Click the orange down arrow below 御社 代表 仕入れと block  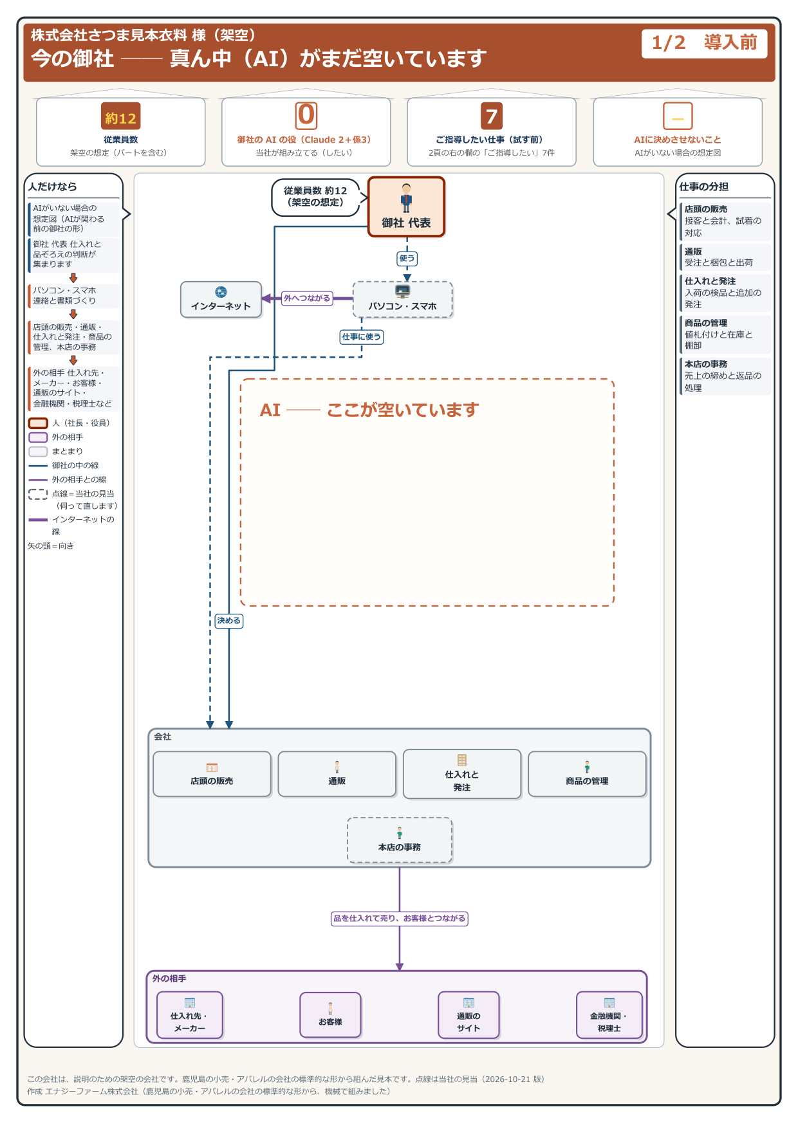click(73, 278)
